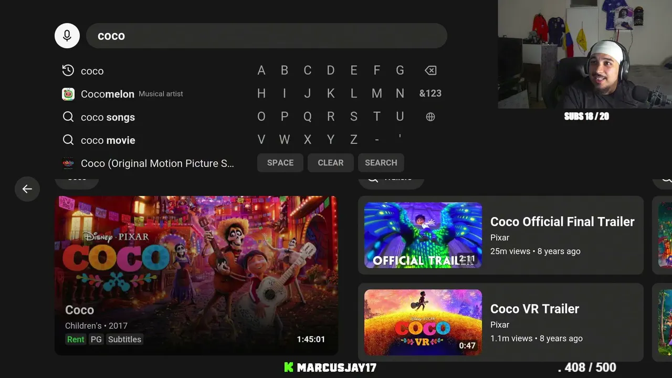The height and width of the screenshot is (378, 672).
Task: Tap letter I on the keyboard
Action: [285, 93]
